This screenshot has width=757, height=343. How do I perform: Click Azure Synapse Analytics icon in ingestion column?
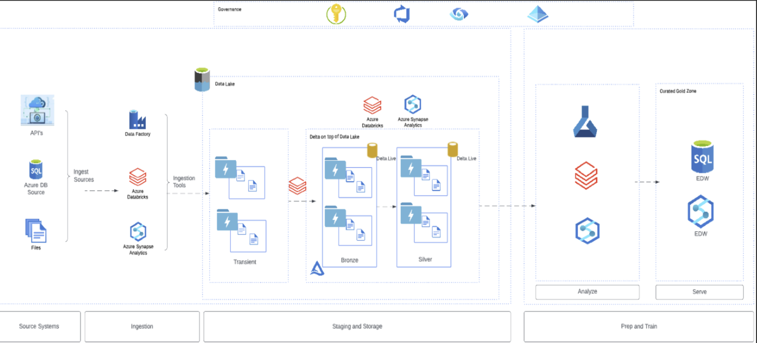[x=138, y=232]
